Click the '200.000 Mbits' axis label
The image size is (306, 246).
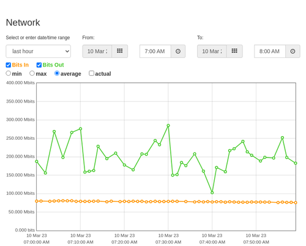tap(20, 156)
